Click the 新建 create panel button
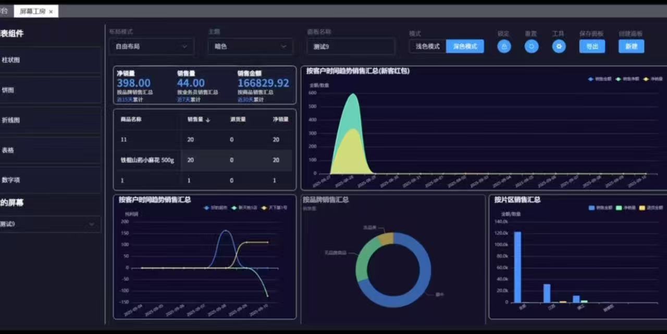The height and width of the screenshot is (334, 667). point(632,46)
